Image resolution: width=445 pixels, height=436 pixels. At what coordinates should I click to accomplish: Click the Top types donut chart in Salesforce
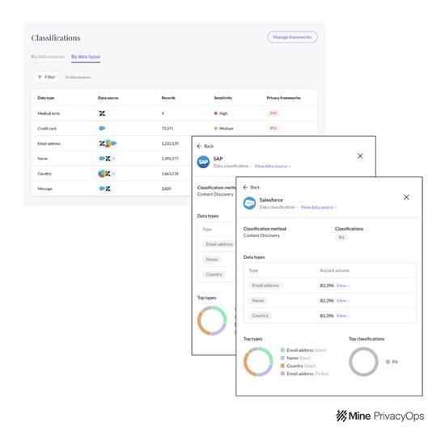tap(258, 362)
